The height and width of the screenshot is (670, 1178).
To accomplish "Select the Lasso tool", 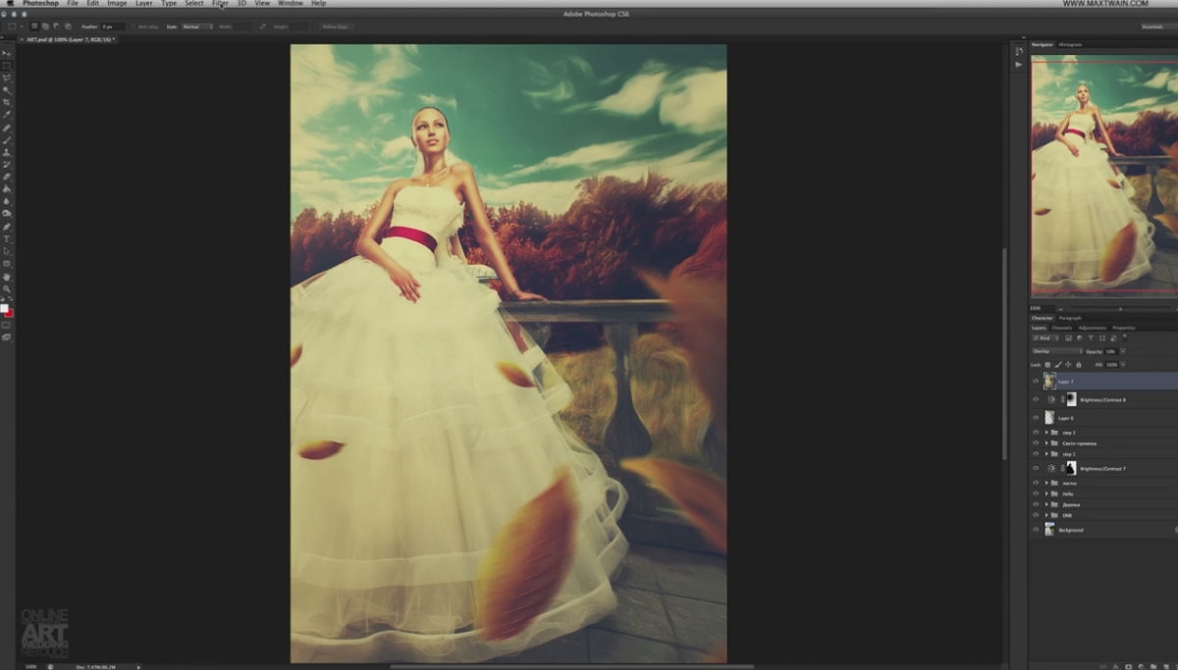I will coord(7,78).
